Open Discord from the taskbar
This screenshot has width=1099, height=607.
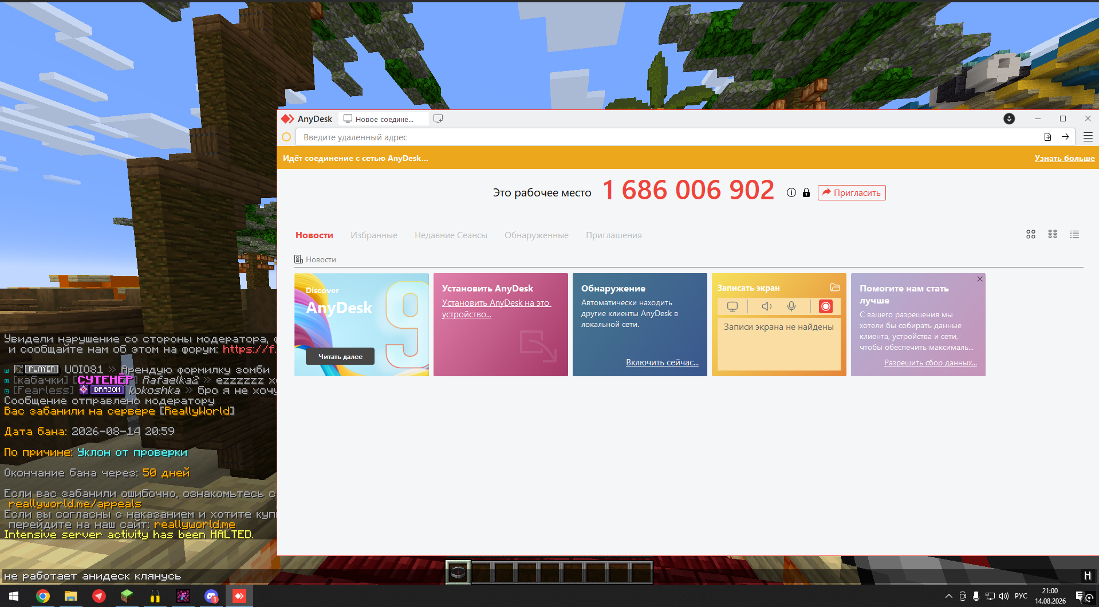click(211, 596)
